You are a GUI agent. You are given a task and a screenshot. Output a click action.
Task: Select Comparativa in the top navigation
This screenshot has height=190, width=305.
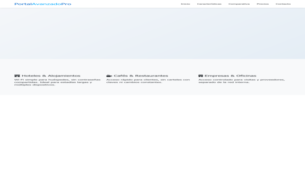click(239, 4)
